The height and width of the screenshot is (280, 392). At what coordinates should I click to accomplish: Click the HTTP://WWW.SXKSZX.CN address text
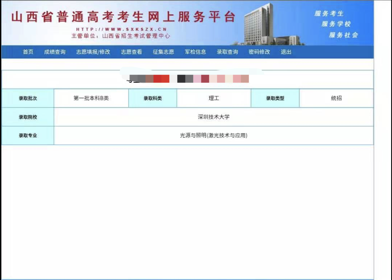click(122, 29)
